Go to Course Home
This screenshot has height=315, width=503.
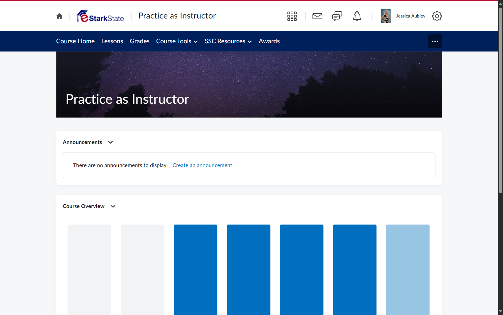[75, 41]
